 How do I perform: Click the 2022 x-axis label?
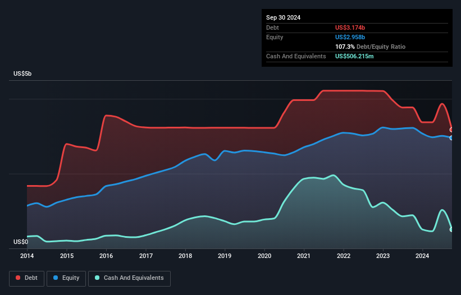[344, 256]
